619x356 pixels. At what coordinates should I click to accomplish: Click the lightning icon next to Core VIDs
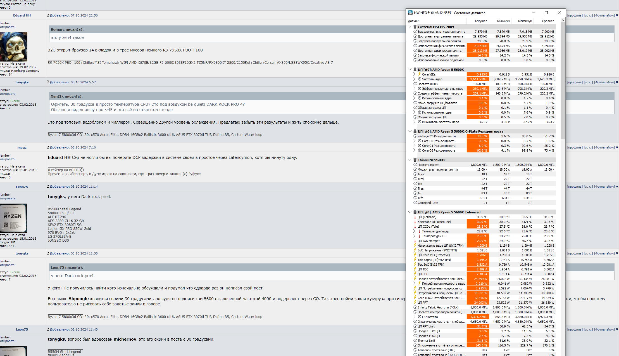point(420,74)
